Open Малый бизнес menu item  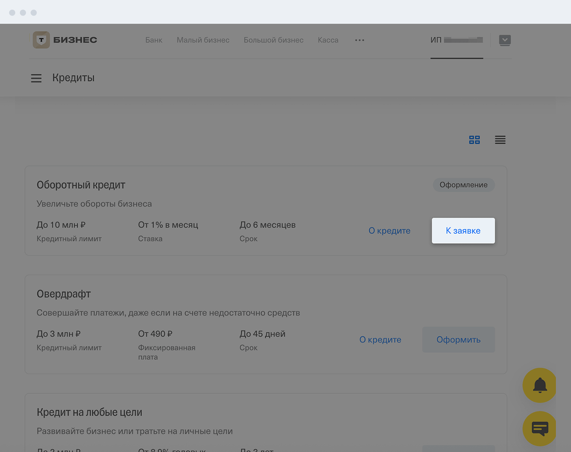[x=203, y=40]
